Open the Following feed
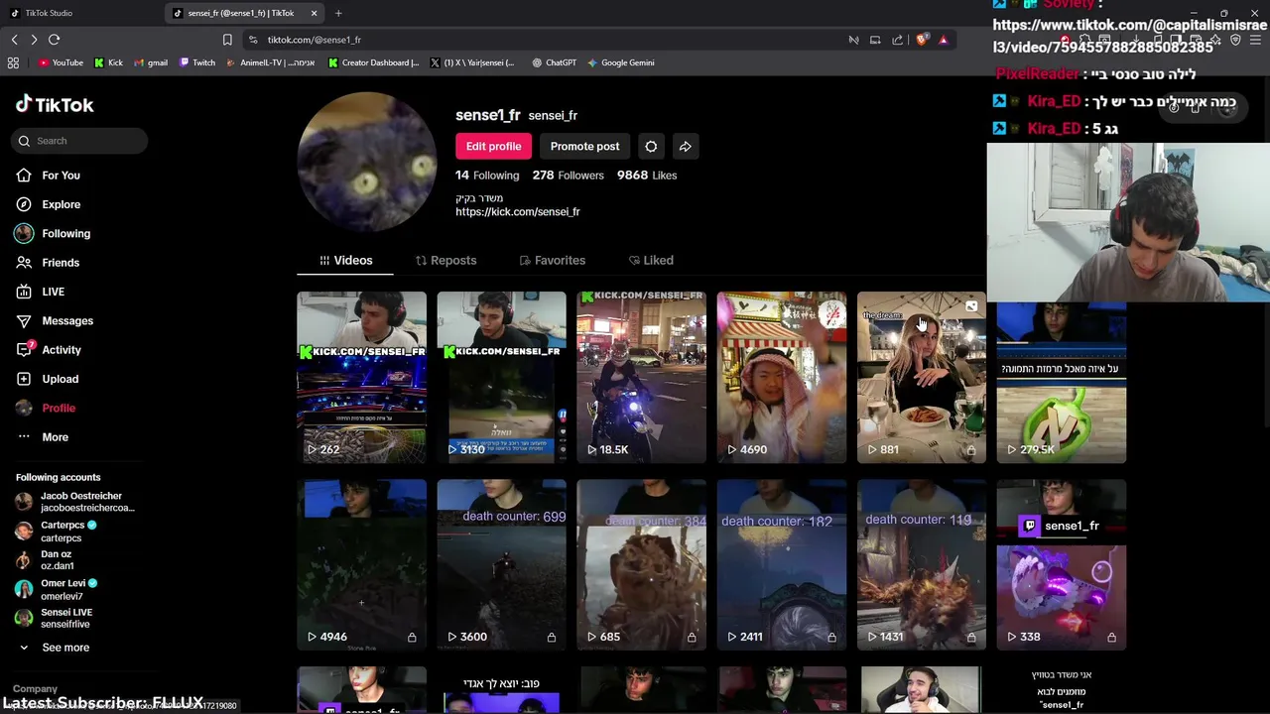1270x714 pixels. (65, 233)
